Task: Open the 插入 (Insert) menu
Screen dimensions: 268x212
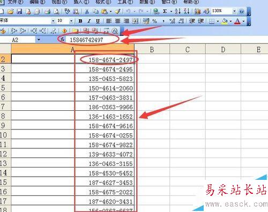Action: [81, 2]
